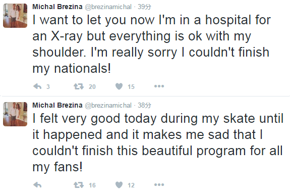Open more options on the first tweet
The height and width of the screenshot is (192, 290).
click(x=159, y=86)
